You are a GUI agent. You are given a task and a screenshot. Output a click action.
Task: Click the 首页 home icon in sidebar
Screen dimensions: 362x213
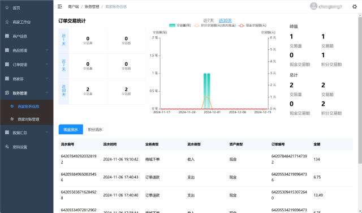click(7, 7)
